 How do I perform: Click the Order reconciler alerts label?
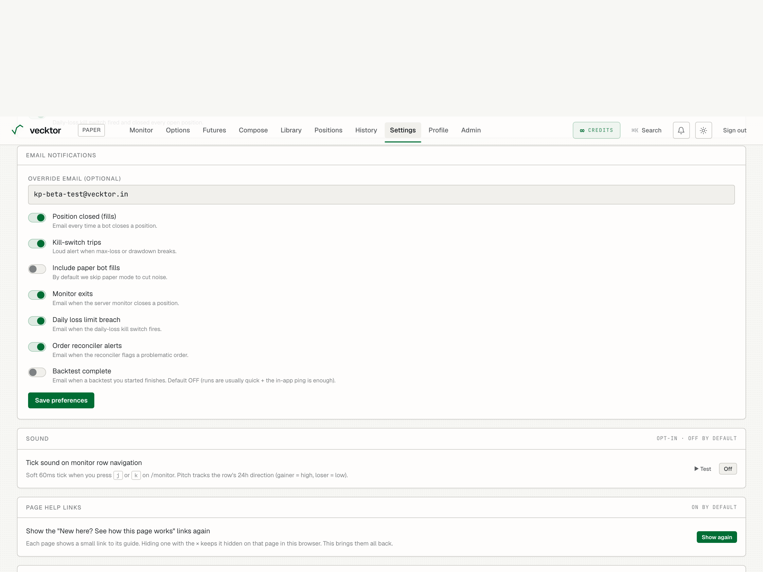(87, 346)
